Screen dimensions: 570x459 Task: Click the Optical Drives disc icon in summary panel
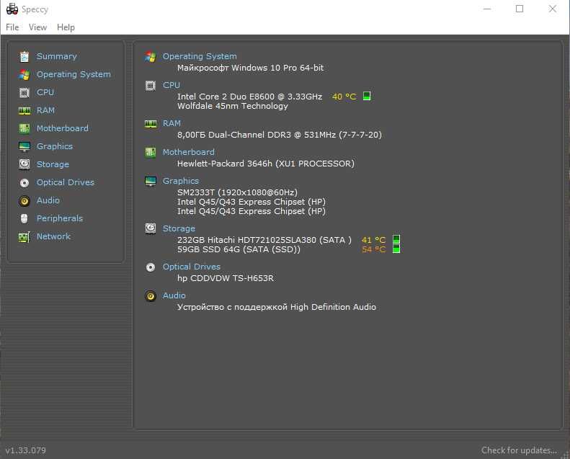(x=151, y=267)
